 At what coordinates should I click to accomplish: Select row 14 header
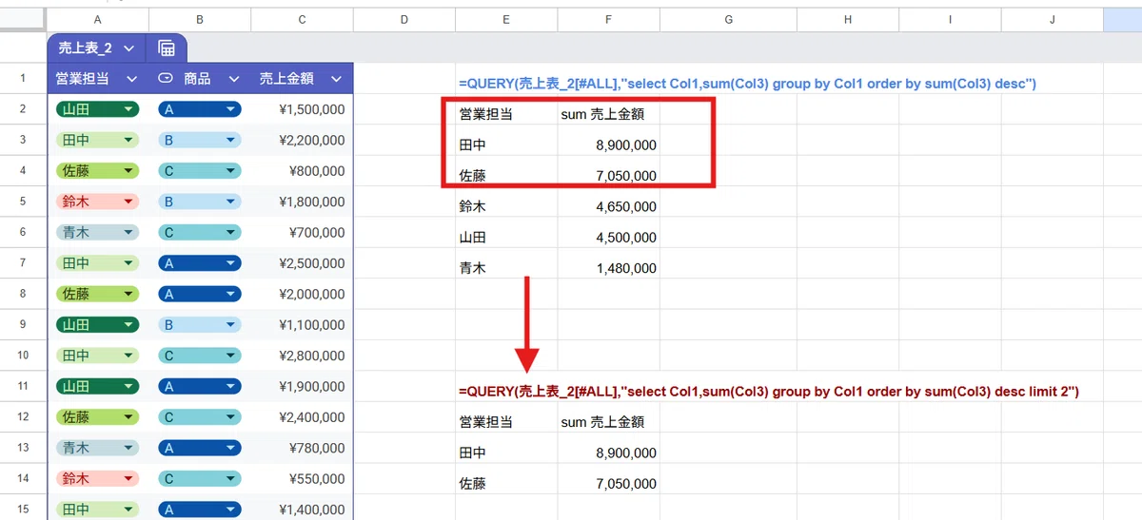[23, 478]
